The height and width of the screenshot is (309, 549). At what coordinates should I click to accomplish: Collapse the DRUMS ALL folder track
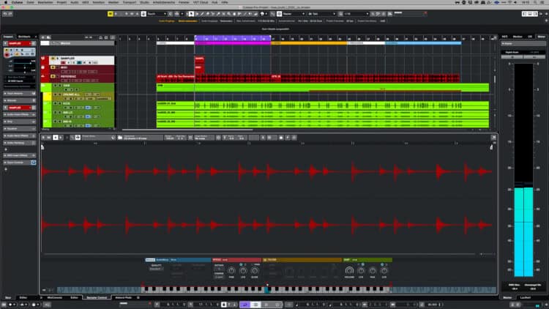click(x=51, y=94)
